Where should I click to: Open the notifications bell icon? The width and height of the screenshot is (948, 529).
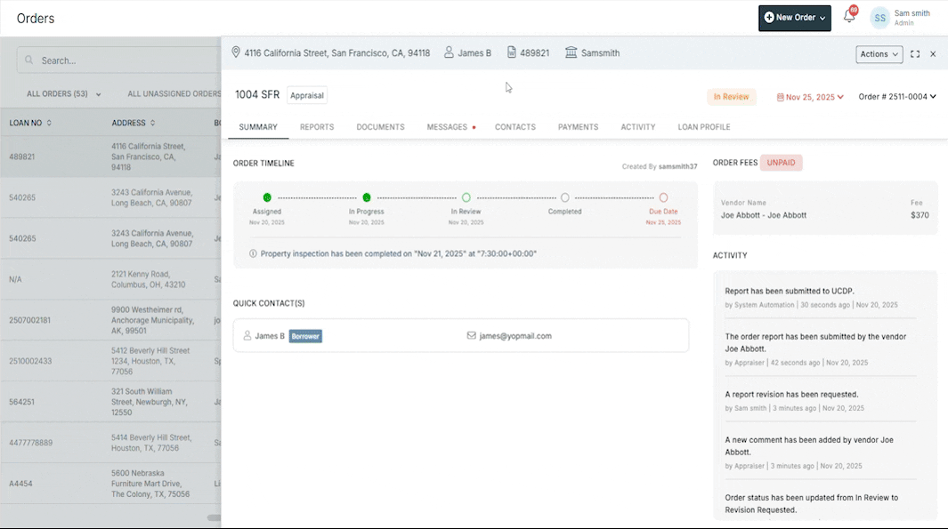point(849,17)
